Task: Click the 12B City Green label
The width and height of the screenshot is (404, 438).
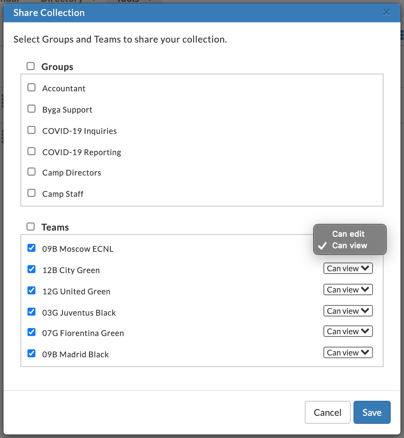Action: (71, 270)
